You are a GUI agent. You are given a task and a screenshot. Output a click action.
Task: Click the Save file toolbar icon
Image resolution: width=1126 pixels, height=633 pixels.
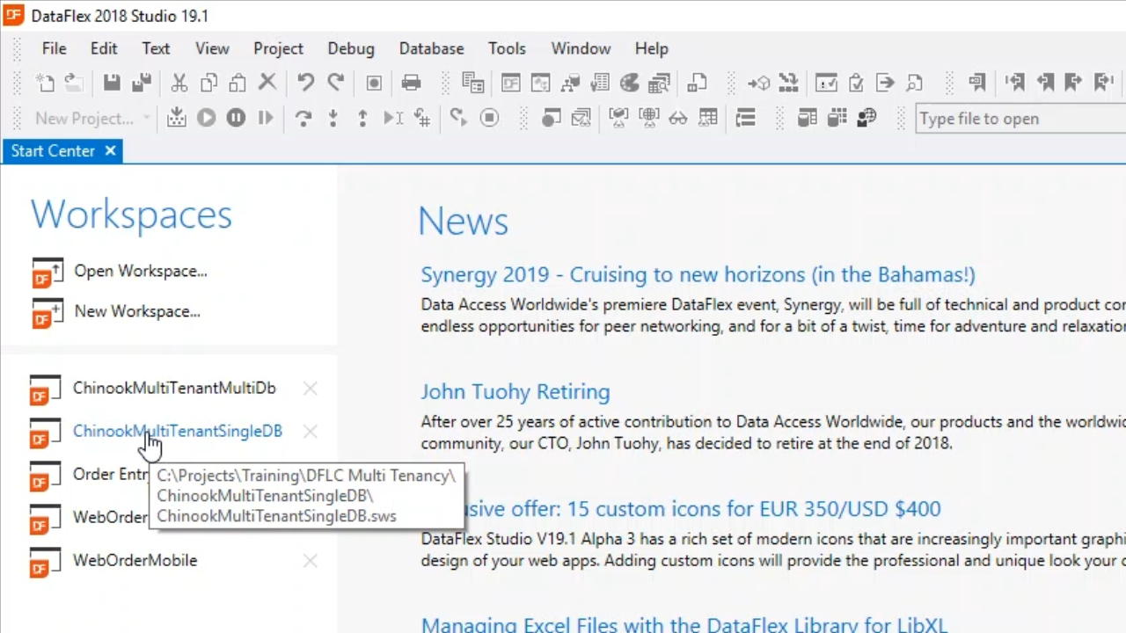112,84
